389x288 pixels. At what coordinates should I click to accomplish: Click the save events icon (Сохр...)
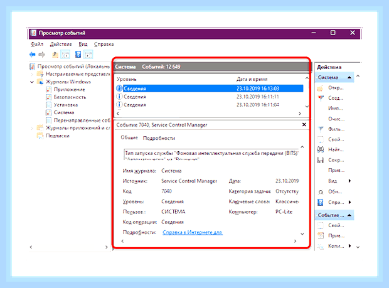(321, 160)
